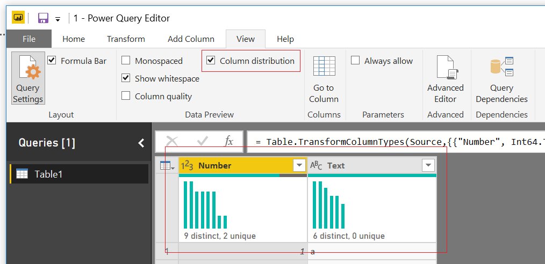Click the Queries [1] pane title

pyautogui.click(x=47, y=143)
